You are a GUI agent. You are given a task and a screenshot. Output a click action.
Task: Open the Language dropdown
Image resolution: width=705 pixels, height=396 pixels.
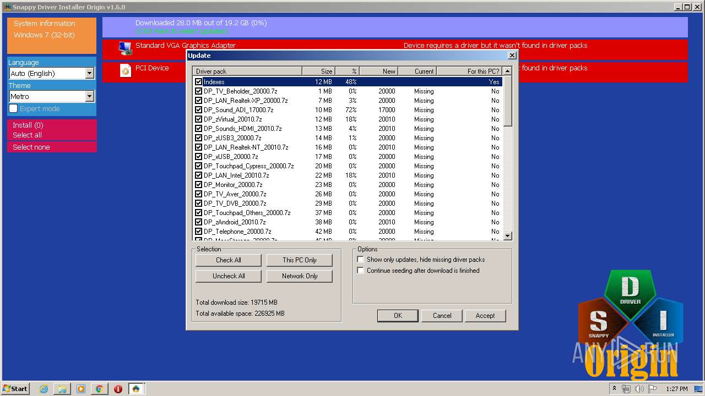coord(52,73)
